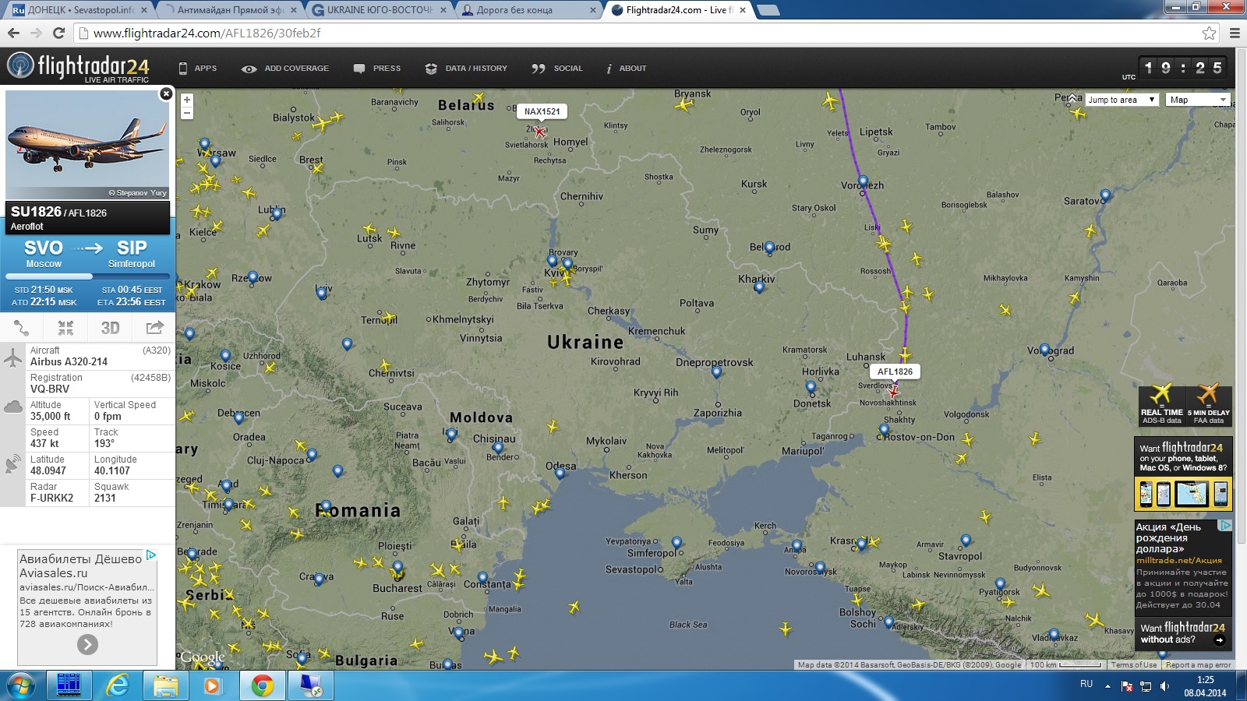The height and width of the screenshot is (701, 1247).
Task: Open the APPS menu
Action: (x=198, y=69)
